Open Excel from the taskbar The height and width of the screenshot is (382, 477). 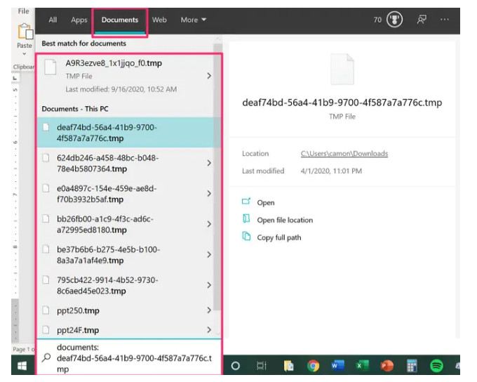click(x=362, y=366)
